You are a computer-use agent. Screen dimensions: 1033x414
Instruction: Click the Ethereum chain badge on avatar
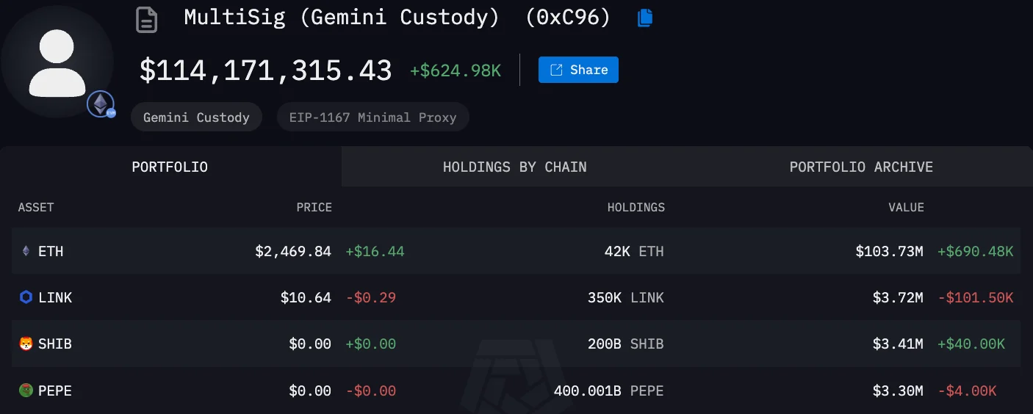(101, 104)
